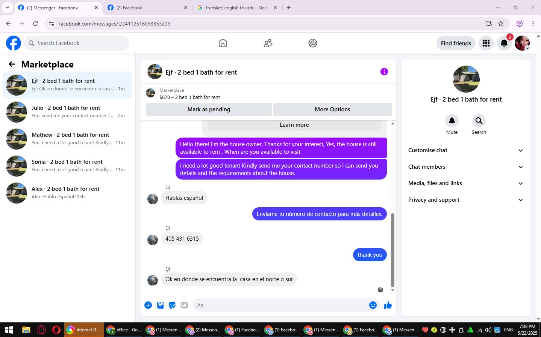Image resolution: width=541 pixels, height=337 pixels.
Task: Open the Facebook logo home link
Action: pyautogui.click(x=14, y=43)
